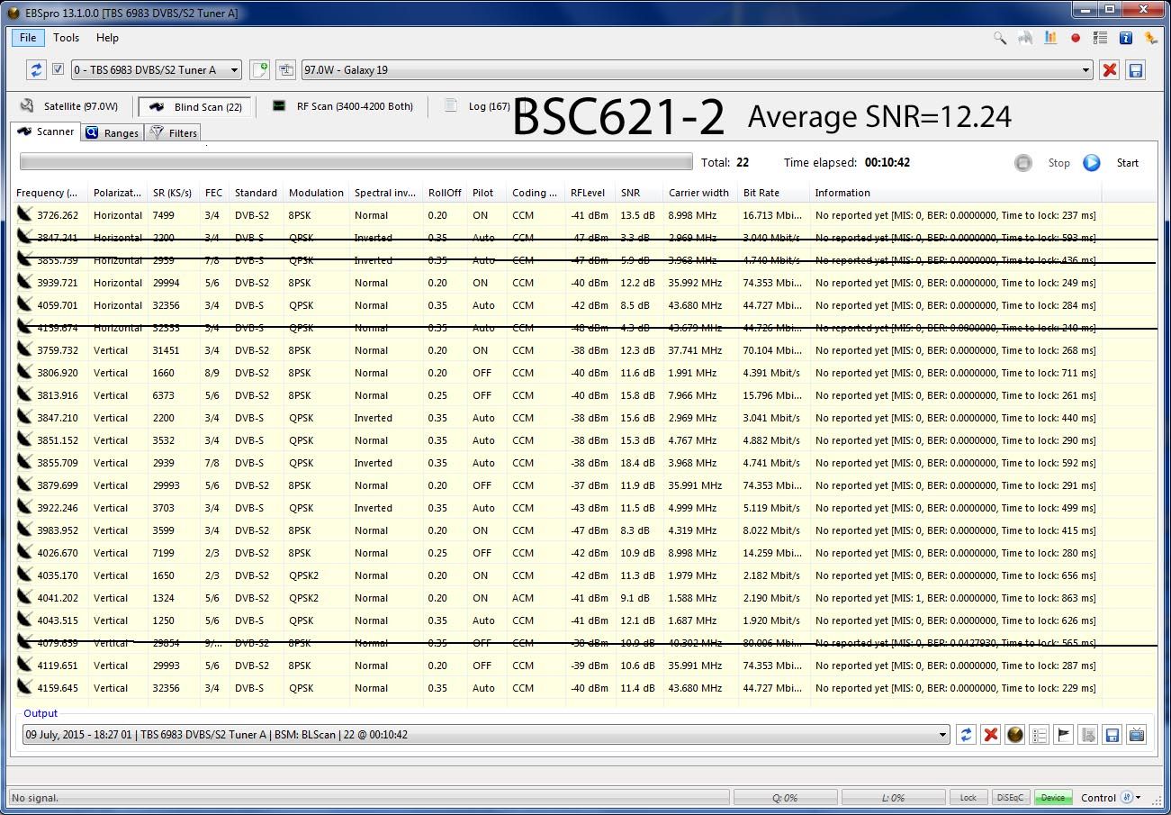Viewport: 1171px width, 815px height.
Task: Open the Help menu
Action: pyautogui.click(x=107, y=38)
